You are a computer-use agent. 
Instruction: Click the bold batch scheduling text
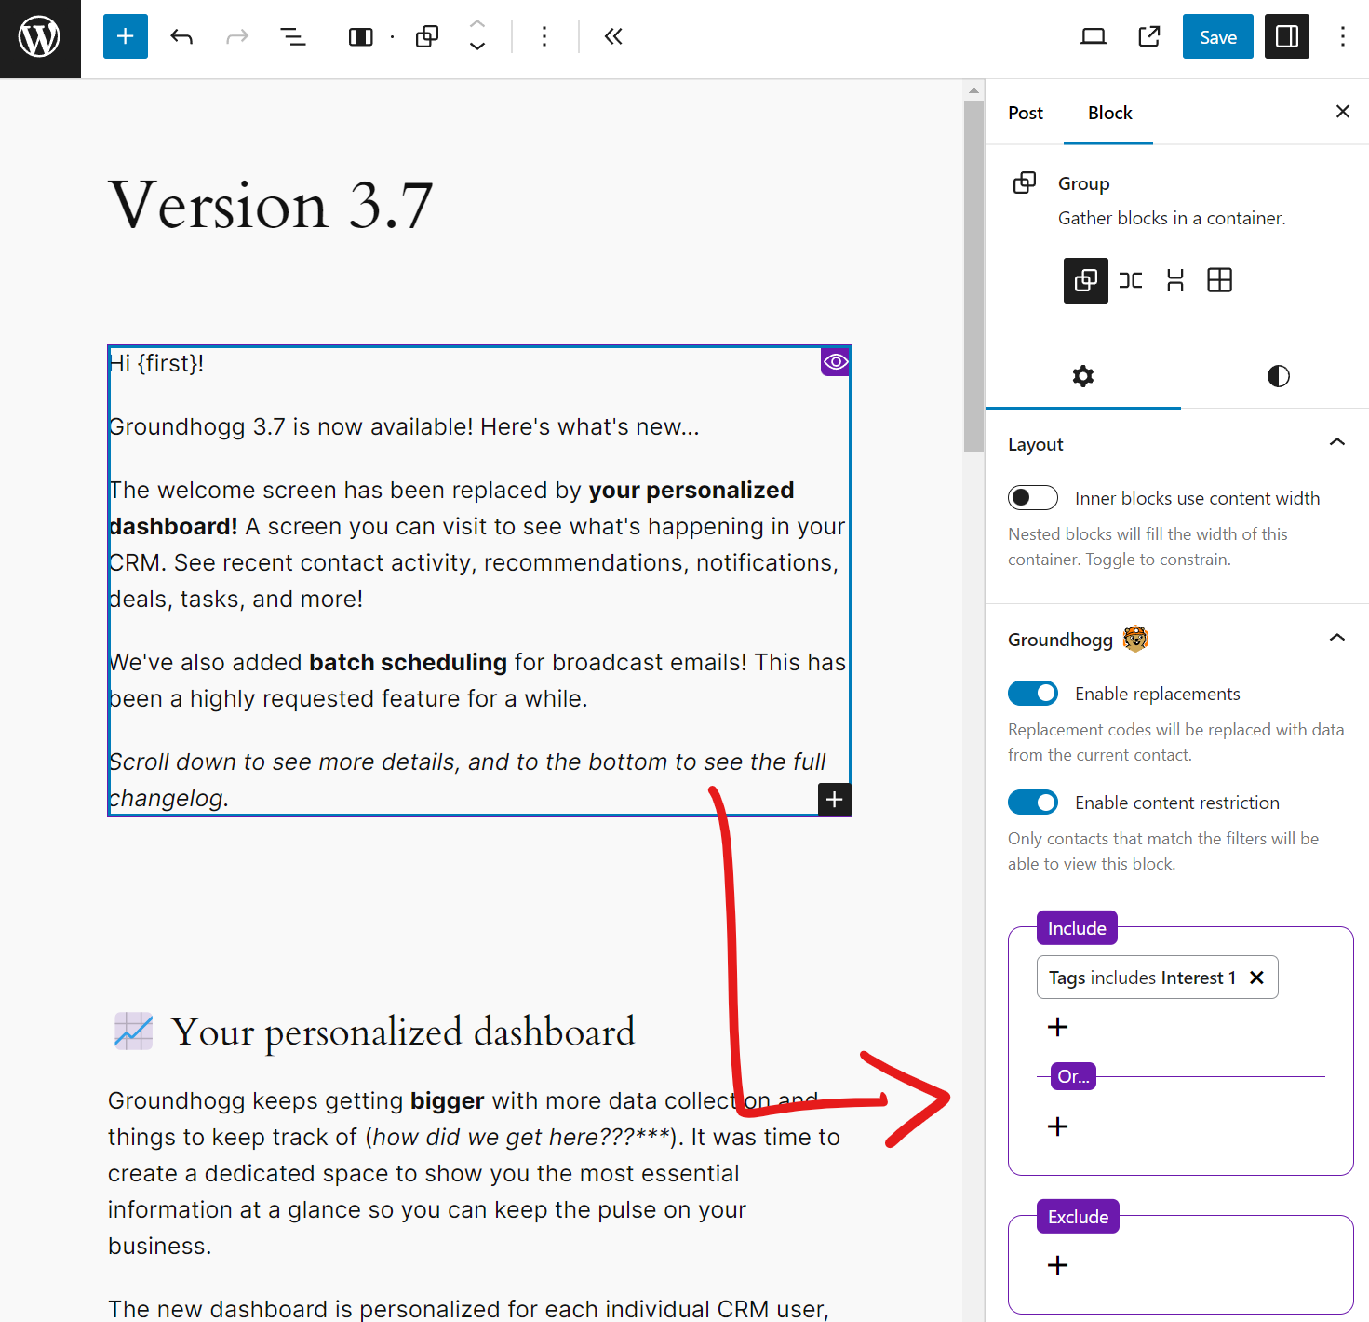[408, 662]
